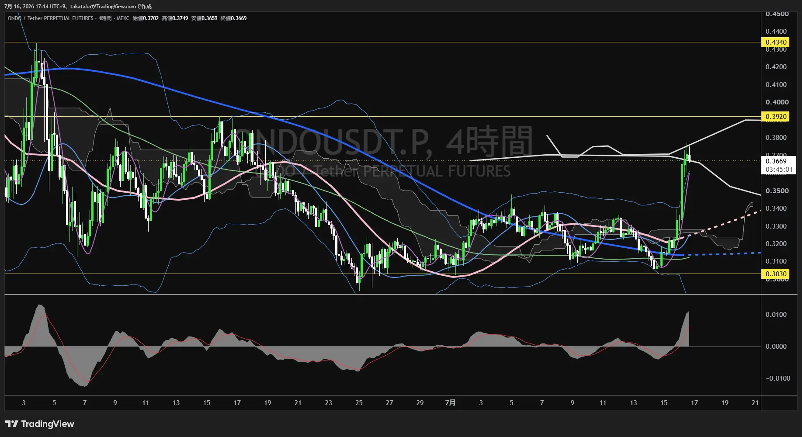Select the 0.3030 yellow price label

point(776,274)
